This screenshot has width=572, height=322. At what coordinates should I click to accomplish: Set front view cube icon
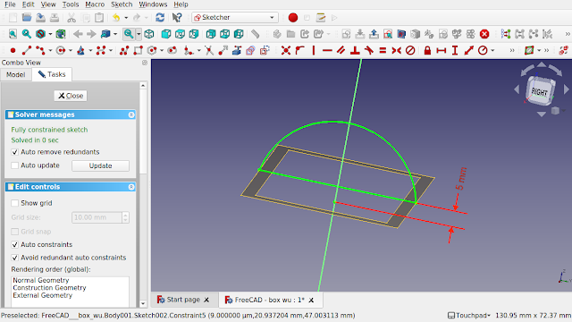tap(166, 34)
